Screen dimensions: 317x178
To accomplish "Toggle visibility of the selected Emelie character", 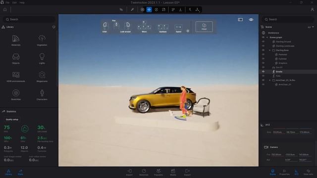I will pos(263,72).
